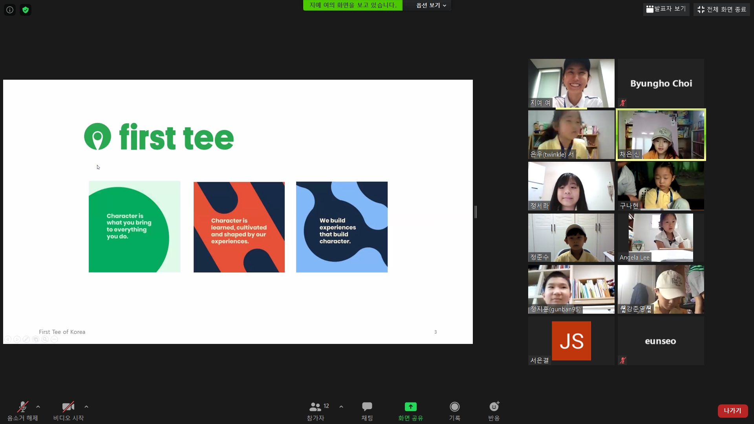754x424 pixels.
Task: Open the 옵션 보기 view options menu
Action: tap(431, 5)
